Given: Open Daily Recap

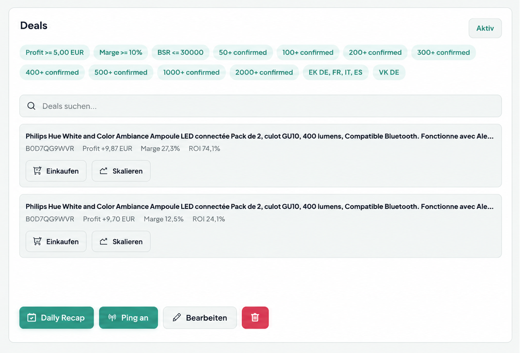Looking at the screenshot, I should point(56,318).
